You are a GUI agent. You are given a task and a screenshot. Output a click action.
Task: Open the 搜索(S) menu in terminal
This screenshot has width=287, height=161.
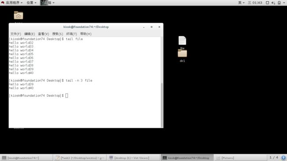point(57,34)
